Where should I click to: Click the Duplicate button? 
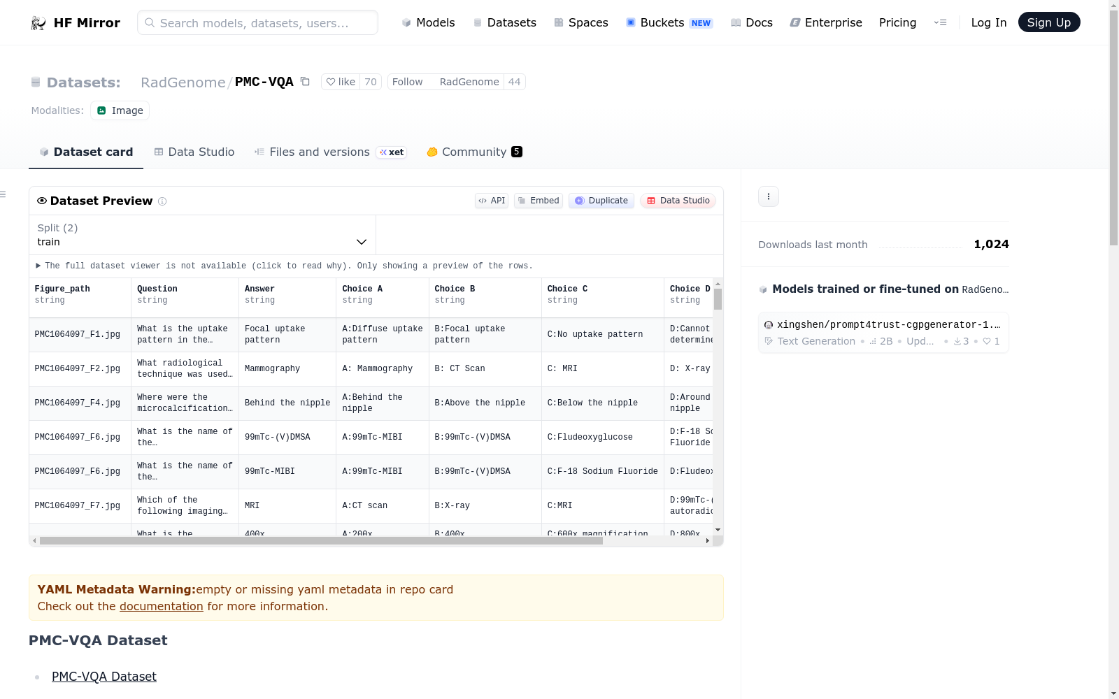[x=601, y=201]
